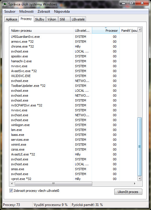Minimize the Task Manager window

click(x=124, y=3)
